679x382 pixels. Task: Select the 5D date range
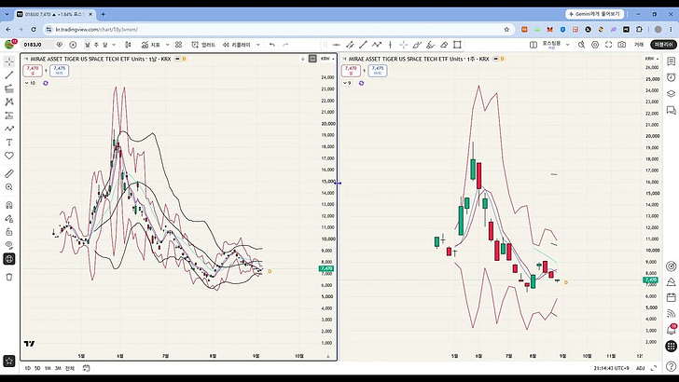point(37,368)
